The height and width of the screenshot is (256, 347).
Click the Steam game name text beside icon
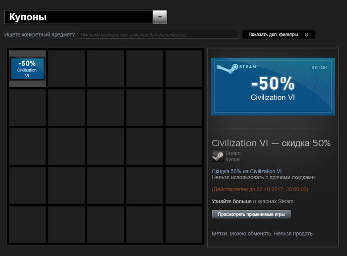click(233, 154)
